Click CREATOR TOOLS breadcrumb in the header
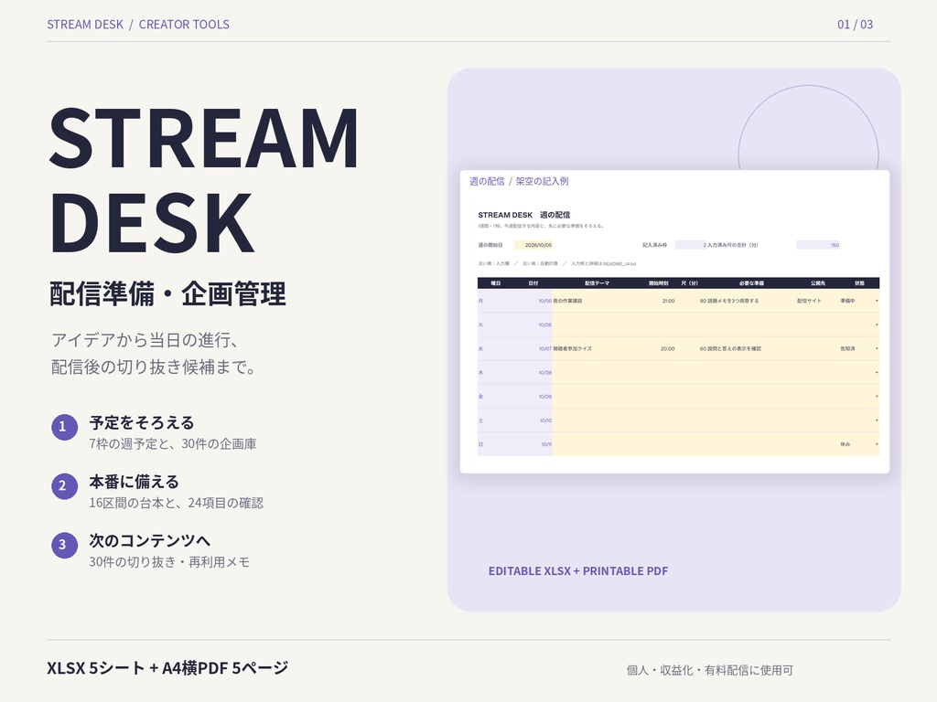Screen dimensions: 937x702 [184, 25]
